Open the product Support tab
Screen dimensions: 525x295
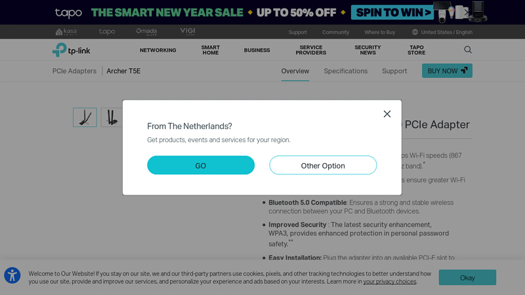(x=394, y=71)
